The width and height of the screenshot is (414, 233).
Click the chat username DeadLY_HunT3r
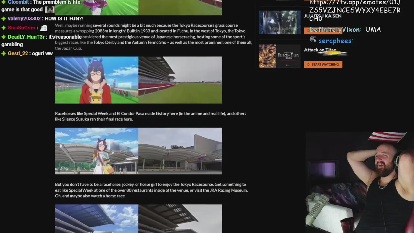(x=26, y=37)
